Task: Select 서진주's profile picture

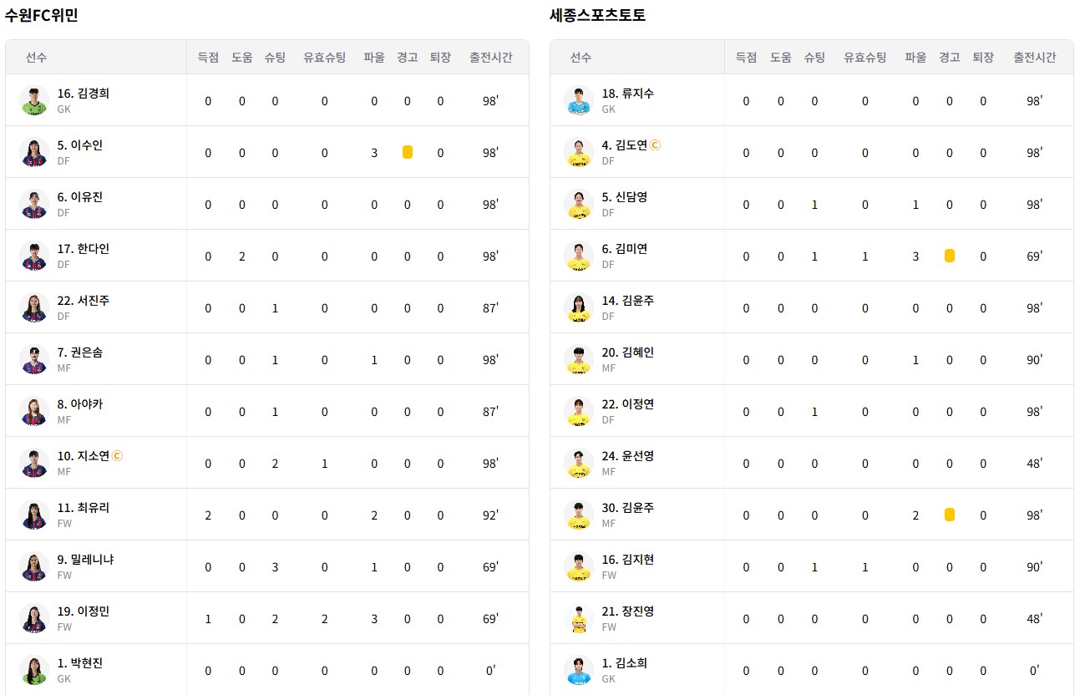Action: point(34,307)
